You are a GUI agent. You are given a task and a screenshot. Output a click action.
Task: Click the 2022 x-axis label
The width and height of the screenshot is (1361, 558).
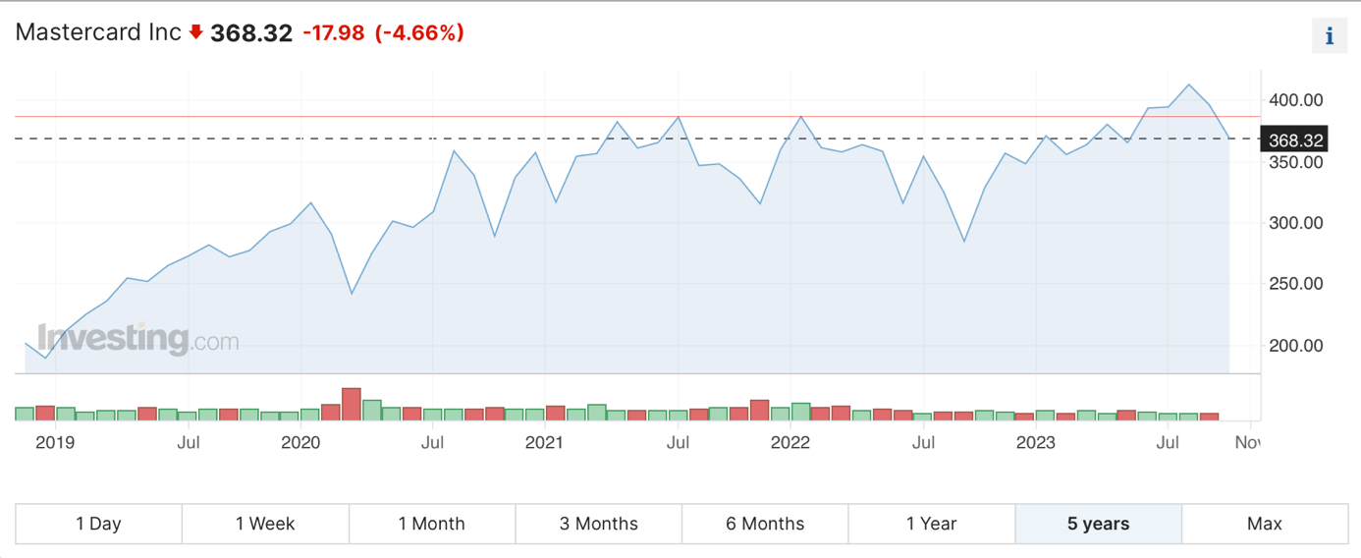pyautogui.click(x=790, y=443)
